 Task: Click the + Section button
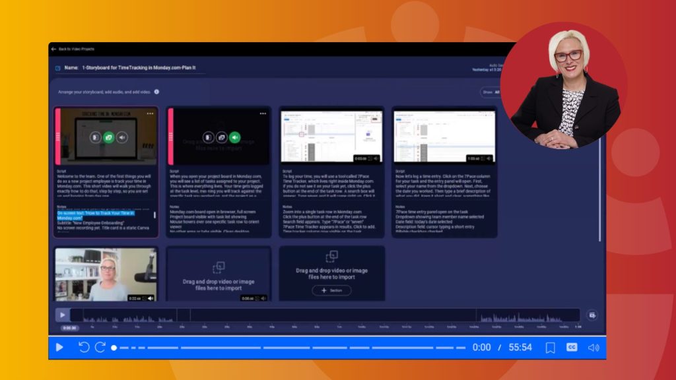[331, 290]
